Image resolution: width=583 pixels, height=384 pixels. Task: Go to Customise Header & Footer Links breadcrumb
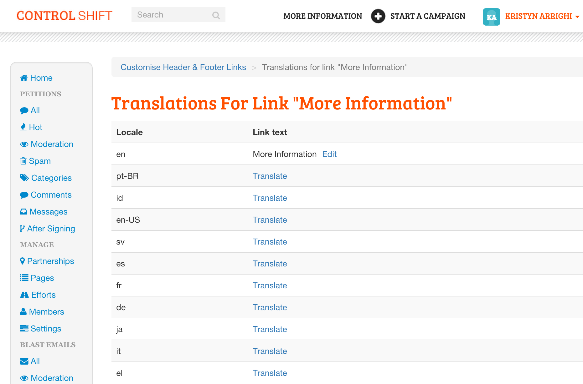point(183,67)
